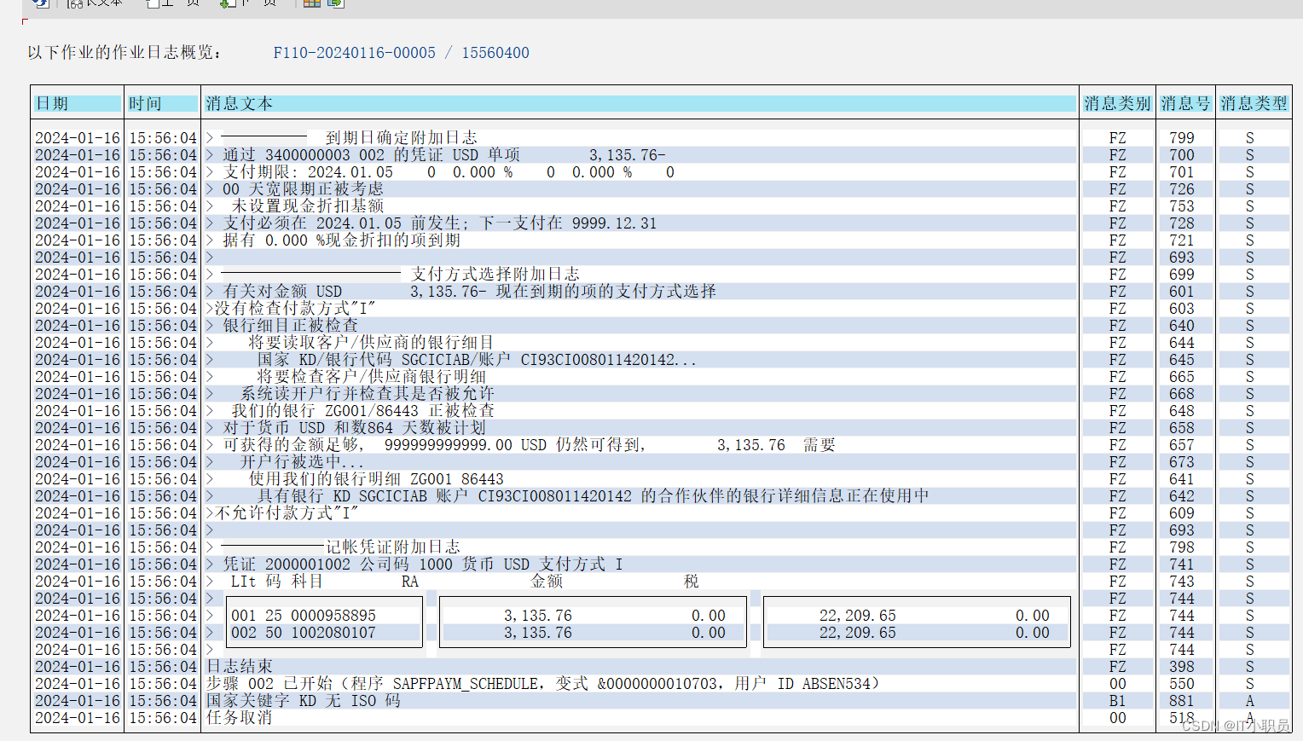The height and width of the screenshot is (741, 1303).
Task: Select job count 15560400 text
Action: point(495,53)
